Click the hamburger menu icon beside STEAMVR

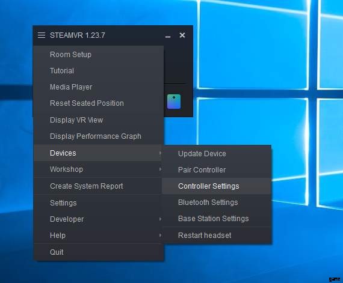tap(42, 35)
